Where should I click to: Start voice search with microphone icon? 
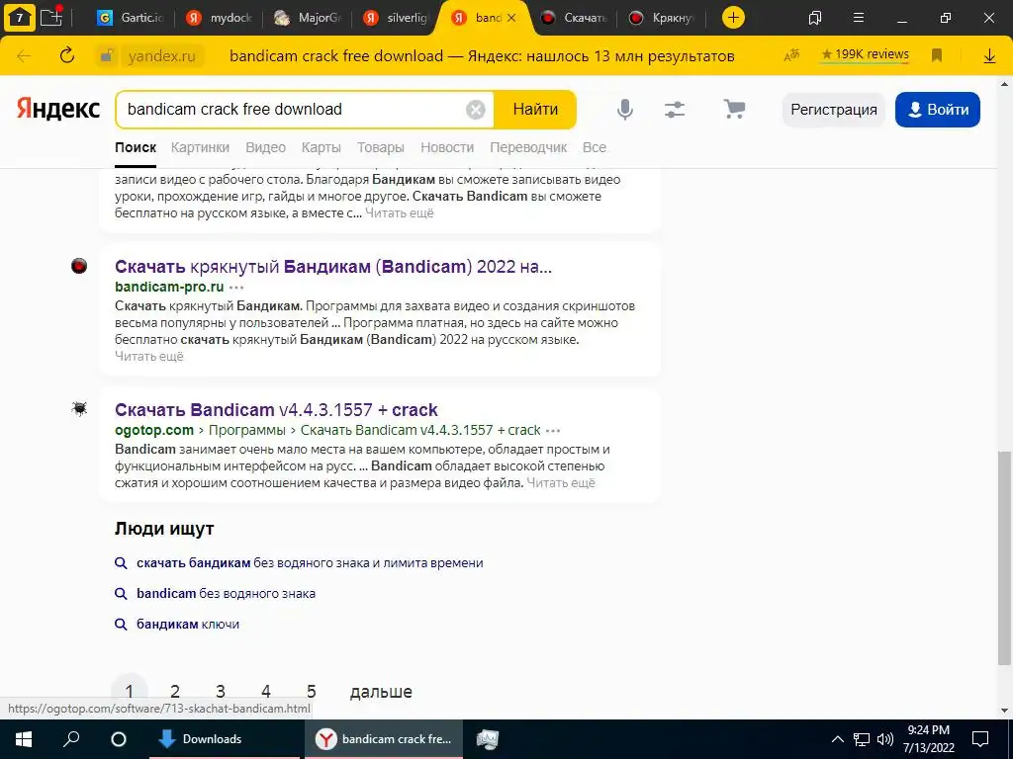[x=625, y=110]
